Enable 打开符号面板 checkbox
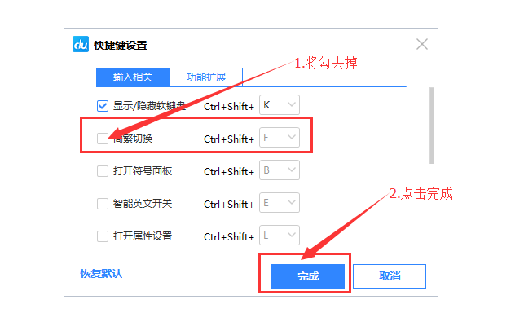 click(x=103, y=171)
